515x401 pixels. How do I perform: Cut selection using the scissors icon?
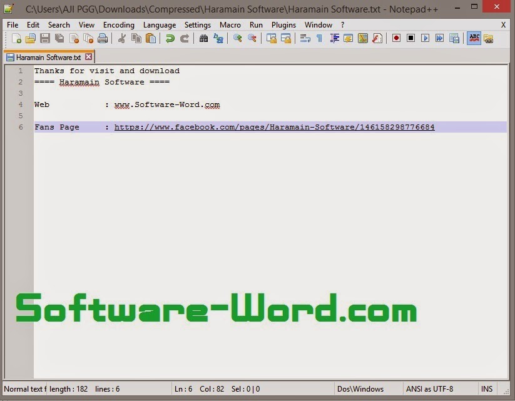click(x=122, y=38)
